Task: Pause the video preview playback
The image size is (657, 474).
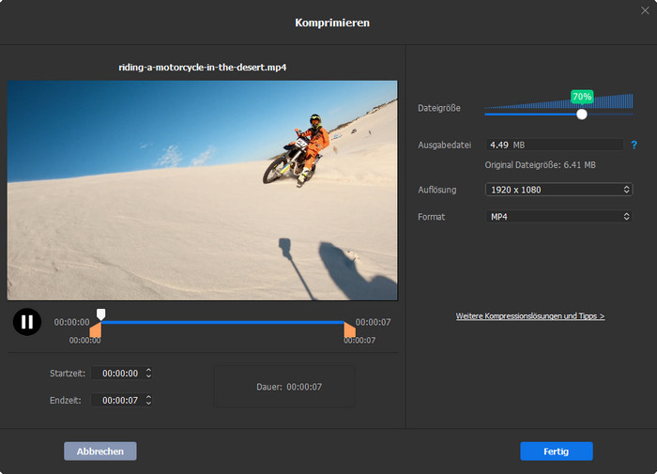Action: tap(27, 322)
